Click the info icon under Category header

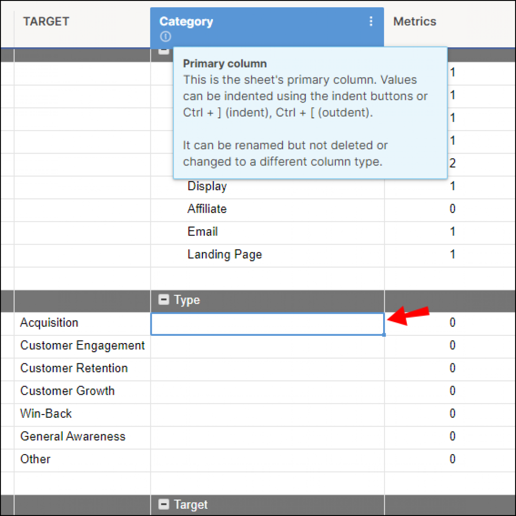coord(165,37)
